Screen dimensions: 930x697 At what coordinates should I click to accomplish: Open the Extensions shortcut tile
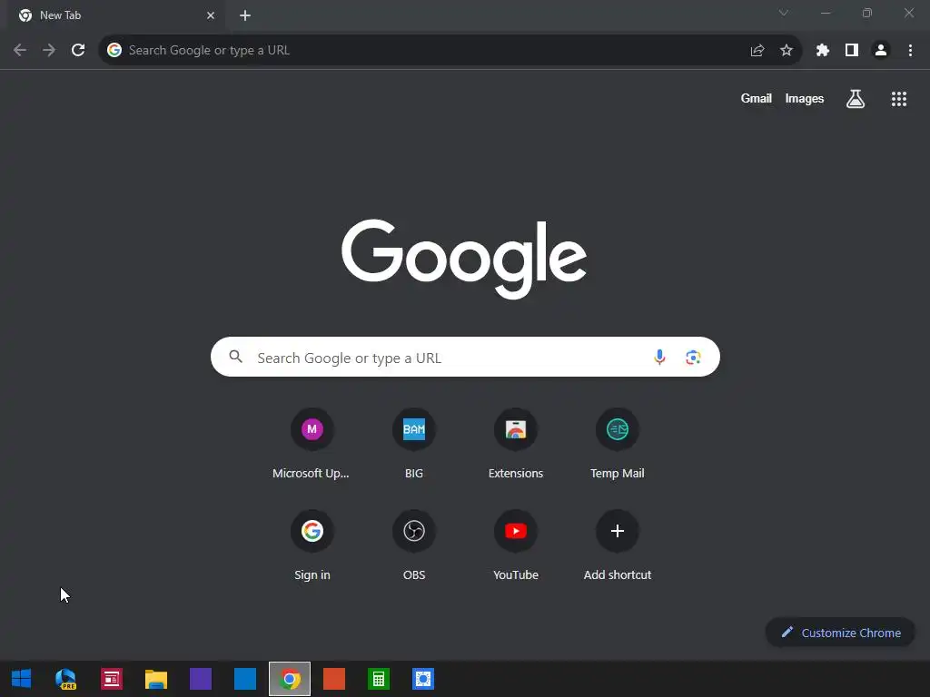(516, 443)
